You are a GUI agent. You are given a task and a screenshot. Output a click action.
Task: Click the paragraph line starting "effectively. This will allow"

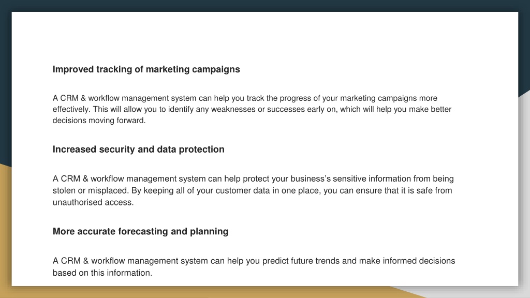coord(252,110)
